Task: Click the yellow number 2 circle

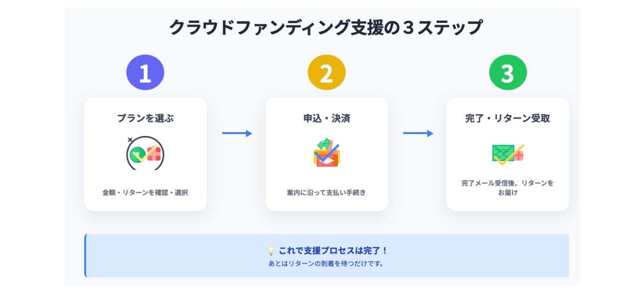Action: point(326,73)
